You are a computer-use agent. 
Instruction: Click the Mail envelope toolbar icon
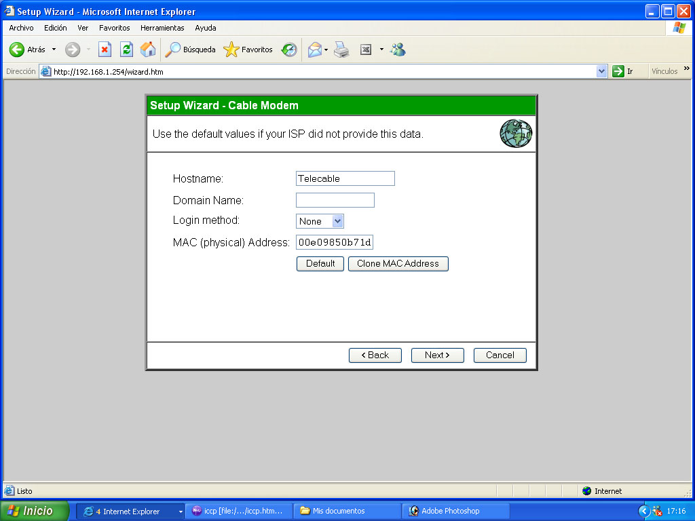click(x=315, y=50)
